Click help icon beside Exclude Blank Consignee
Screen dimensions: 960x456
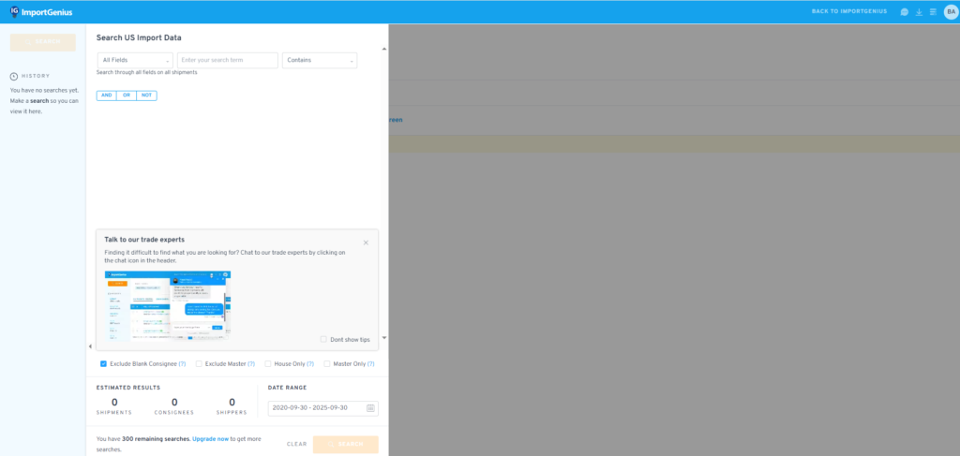(x=182, y=363)
